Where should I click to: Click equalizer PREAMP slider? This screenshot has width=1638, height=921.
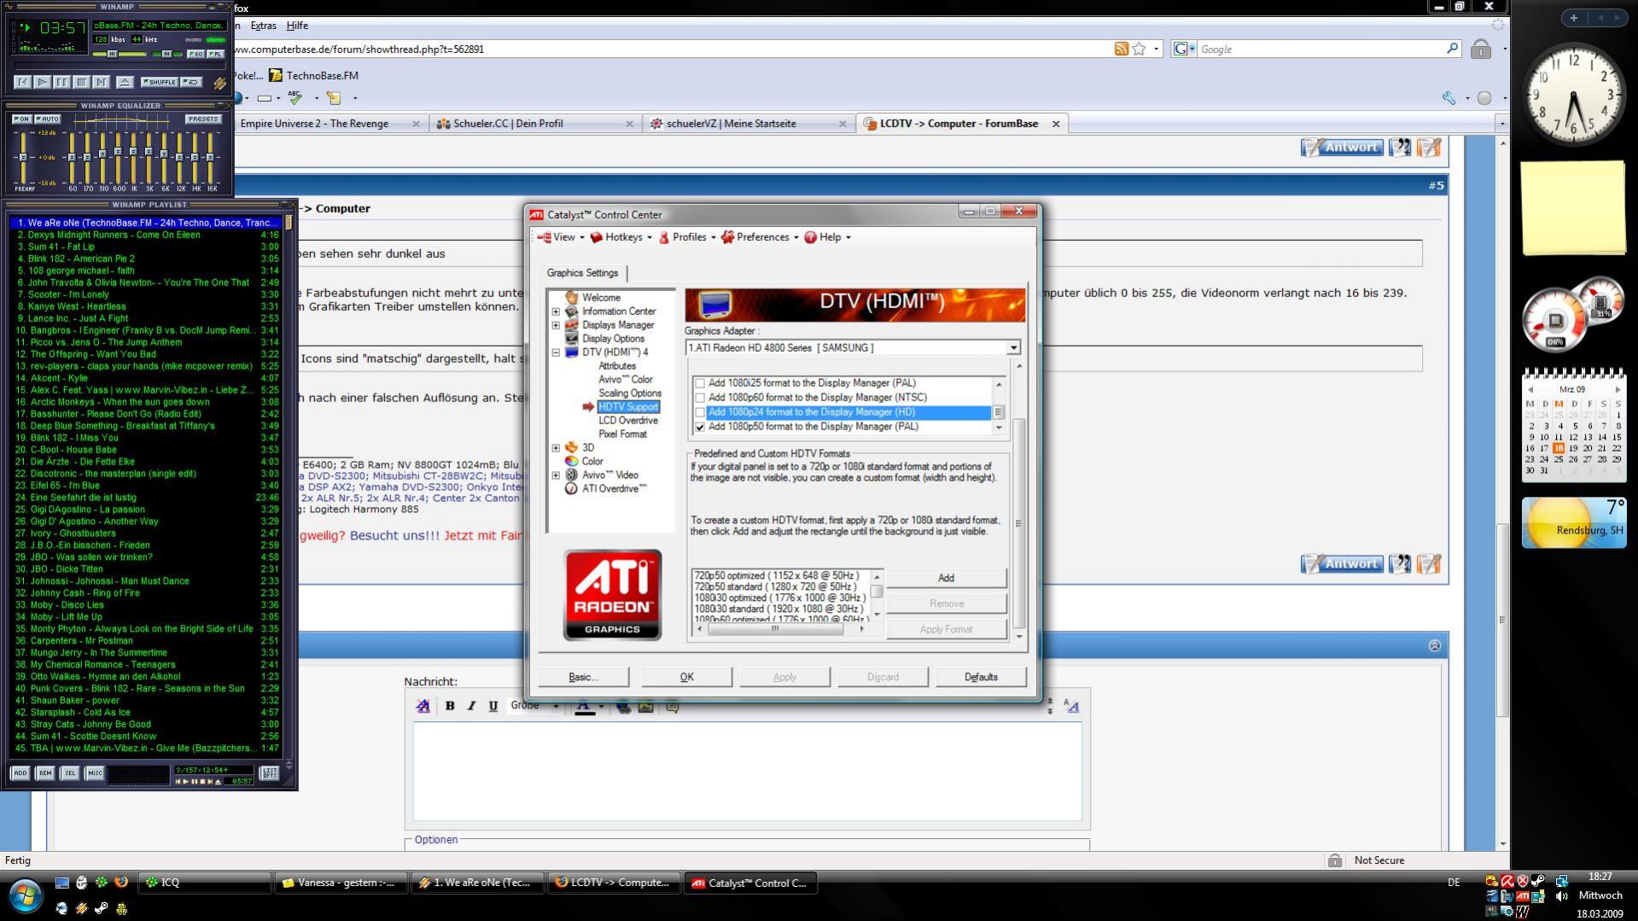tap(24, 157)
